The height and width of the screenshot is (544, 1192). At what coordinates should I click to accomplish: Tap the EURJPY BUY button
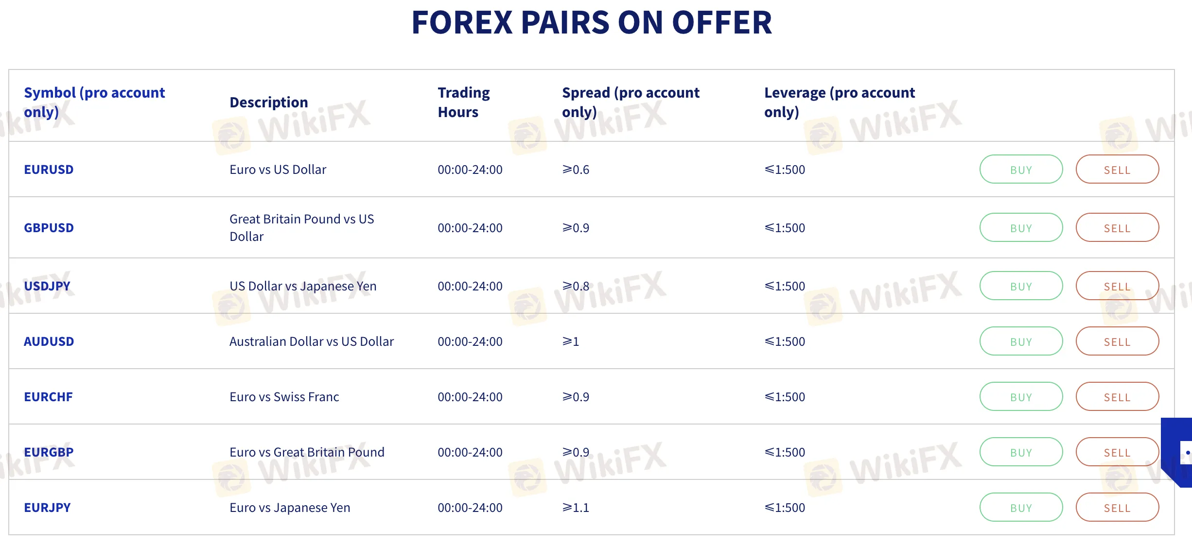[1021, 508]
